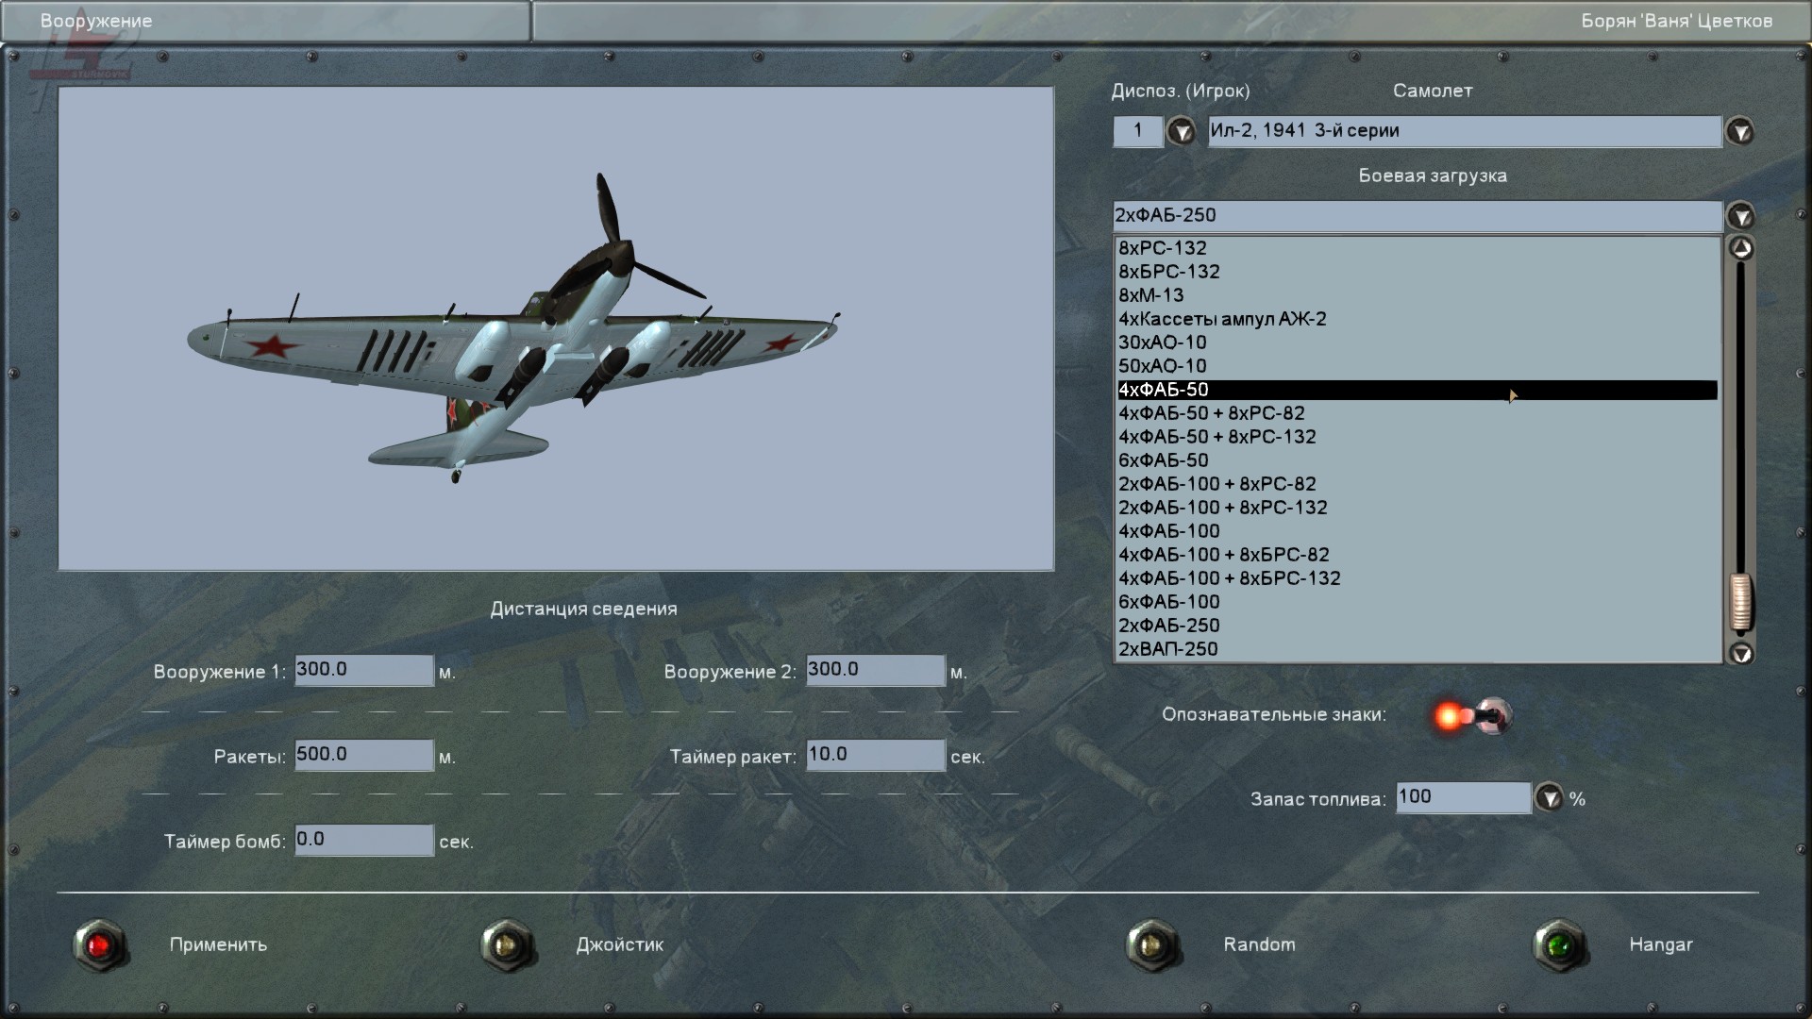Expand the Диспоз. number dropdown

[1181, 132]
